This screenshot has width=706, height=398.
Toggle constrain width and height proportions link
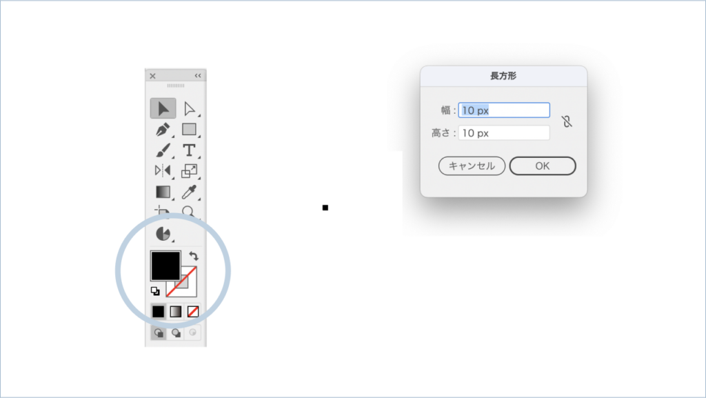click(567, 121)
